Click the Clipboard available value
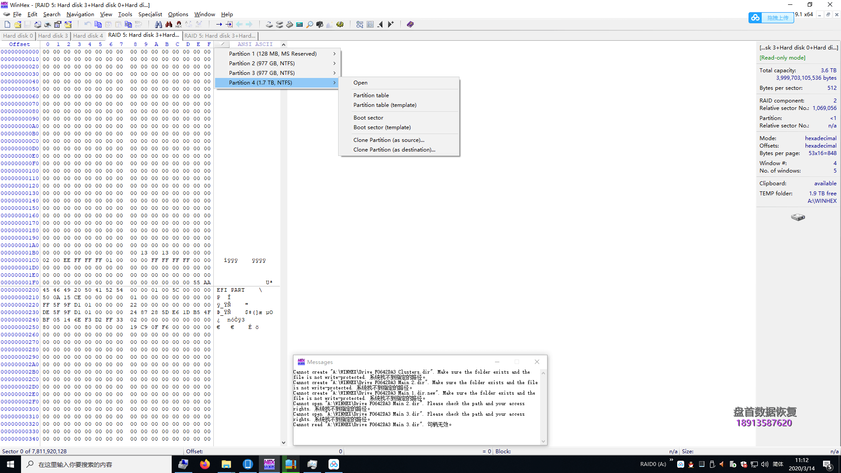This screenshot has height=473, width=841. (x=825, y=184)
